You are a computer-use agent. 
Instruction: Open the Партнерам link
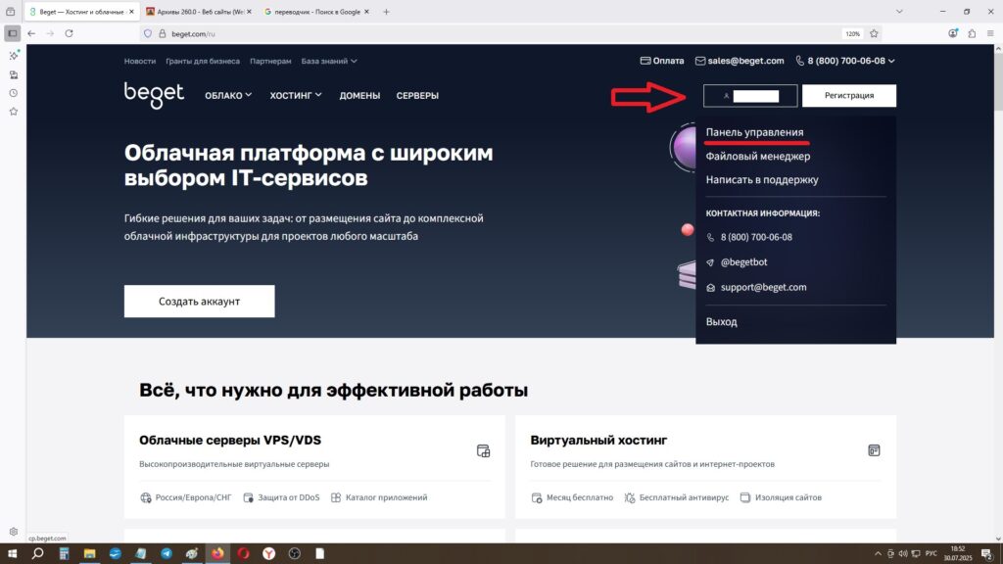point(270,61)
